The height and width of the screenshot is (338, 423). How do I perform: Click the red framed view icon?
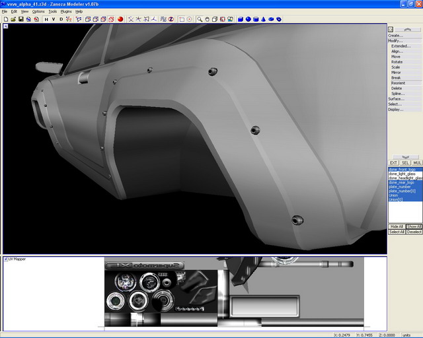(x=223, y=19)
